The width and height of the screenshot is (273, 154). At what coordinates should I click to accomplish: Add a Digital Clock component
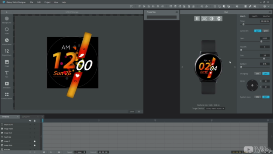(x=7, y=52)
